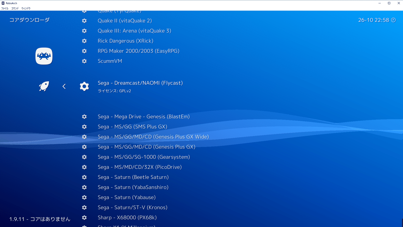Select Sega MS/GG/MD/CD Genesis Plus GX Wide
The image size is (403, 227).
[x=153, y=137]
